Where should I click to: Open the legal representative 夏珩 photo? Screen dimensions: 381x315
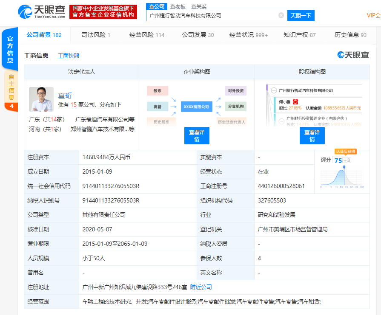pos(41,99)
